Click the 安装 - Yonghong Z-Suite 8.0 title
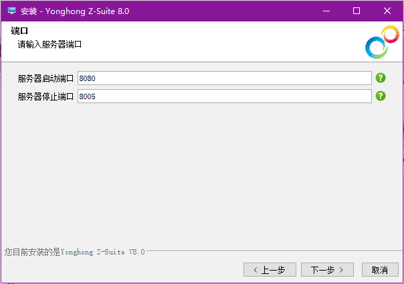 [75, 11]
